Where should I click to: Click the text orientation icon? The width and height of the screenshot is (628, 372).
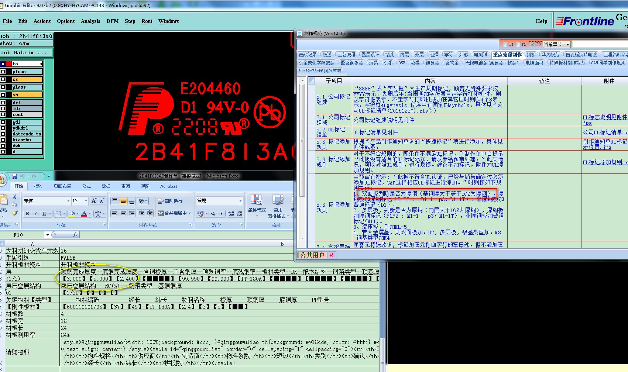pyautogui.click(x=141, y=201)
